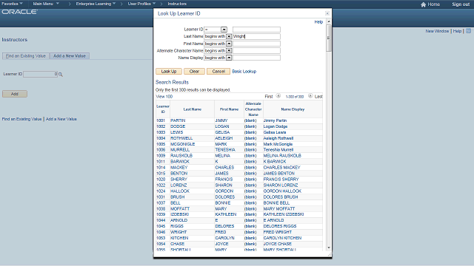Viewport: 474px width, 266px height.
Task: Select FRED WRIGHT name display
Action: pyautogui.click(x=278, y=232)
